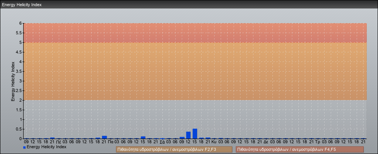Click the 0.5 value on the y-axis

[x=19, y=129]
